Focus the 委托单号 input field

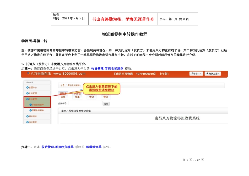click(x=86, y=103)
